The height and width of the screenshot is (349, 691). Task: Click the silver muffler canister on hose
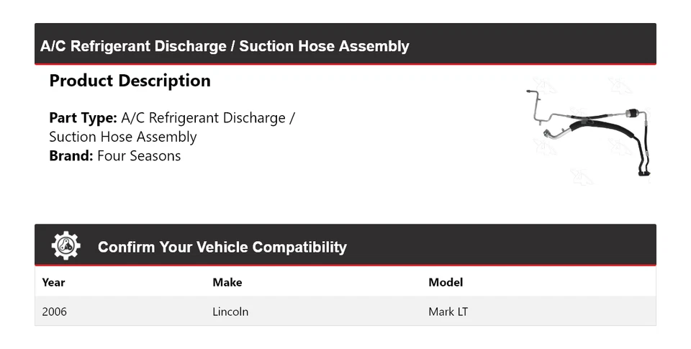631,113
